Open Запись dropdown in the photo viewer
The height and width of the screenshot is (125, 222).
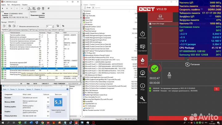click(x=30, y=90)
